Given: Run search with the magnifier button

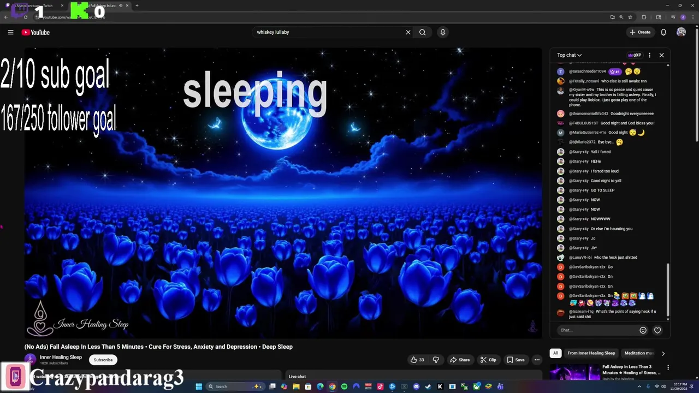Looking at the screenshot, I should pos(422,32).
